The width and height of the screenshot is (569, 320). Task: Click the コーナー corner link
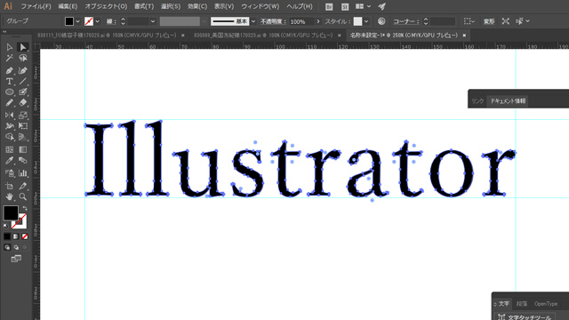coord(406,21)
